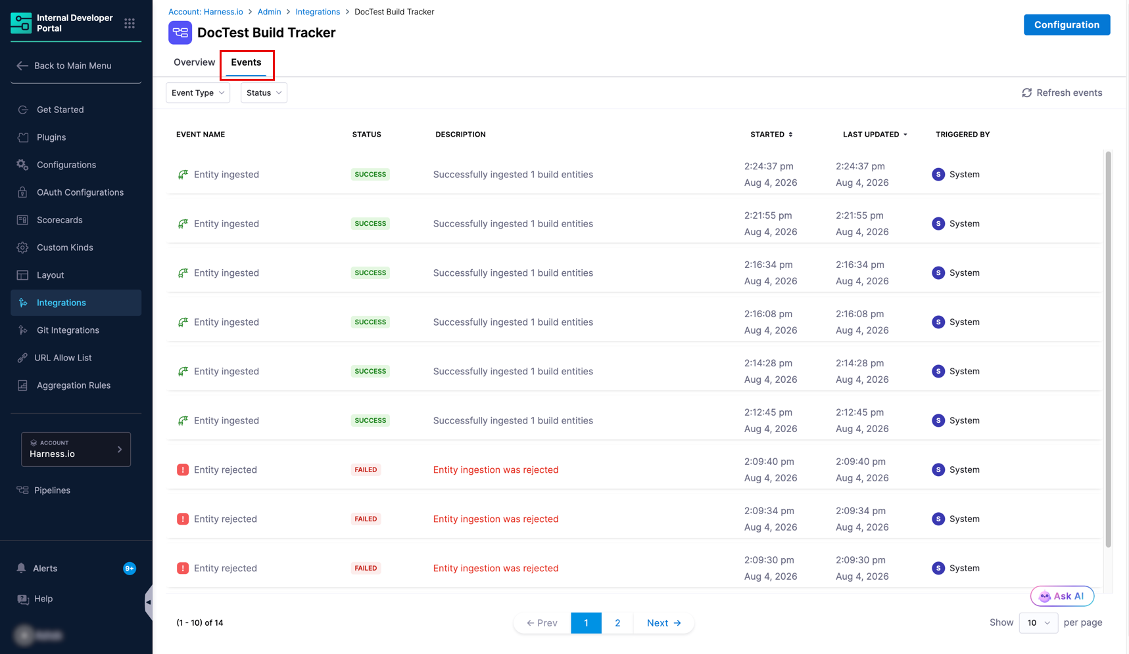The width and height of the screenshot is (1129, 654).
Task: Expand the Harness.io account selector
Action: point(76,449)
